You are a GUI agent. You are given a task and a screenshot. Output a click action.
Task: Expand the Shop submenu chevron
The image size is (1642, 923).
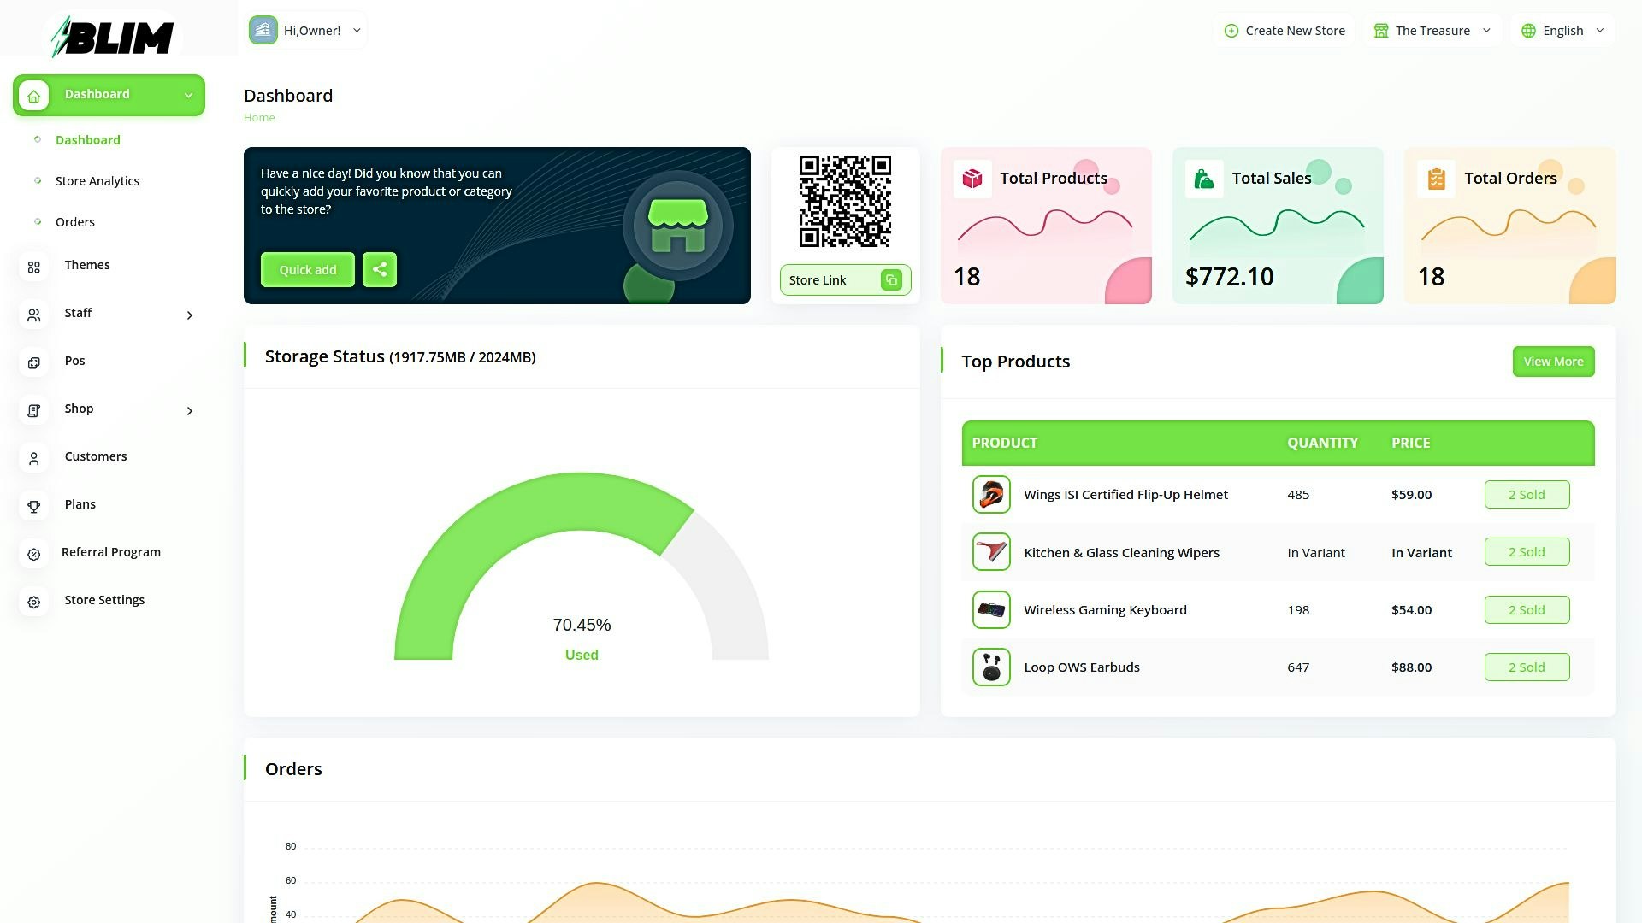[x=190, y=410]
